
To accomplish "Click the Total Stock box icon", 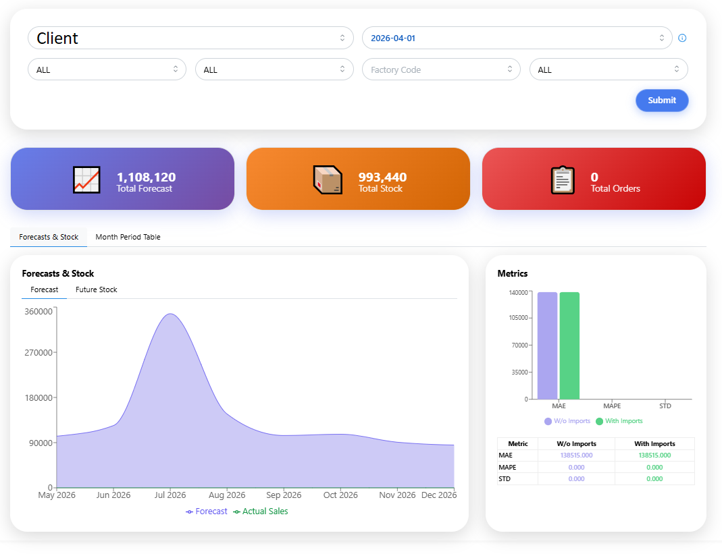I will click(328, 179).
